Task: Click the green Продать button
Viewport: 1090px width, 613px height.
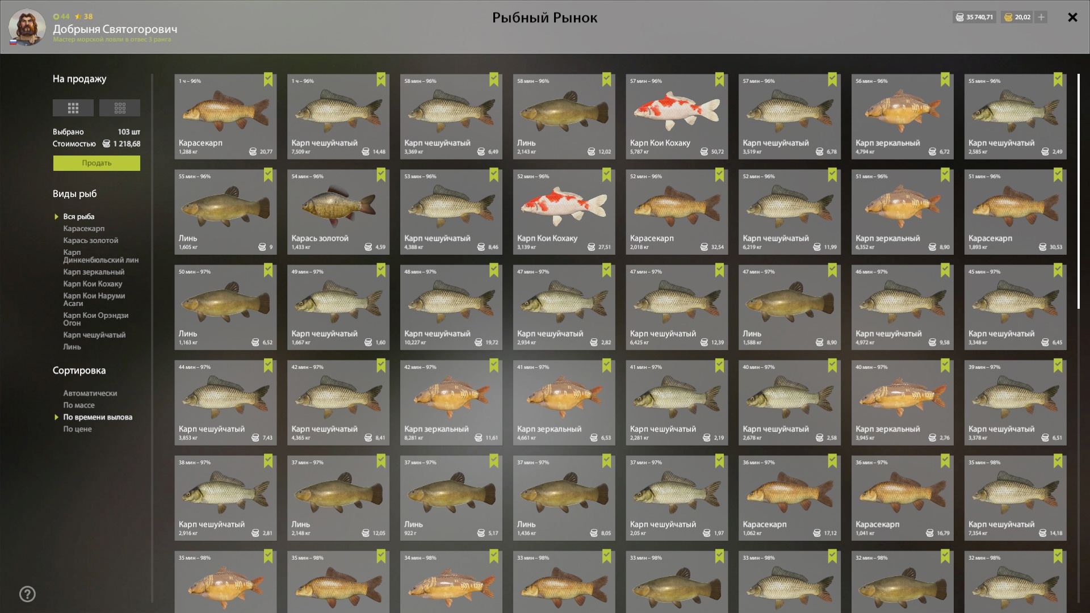Action: pyautogui.click(x=97, y=163)
